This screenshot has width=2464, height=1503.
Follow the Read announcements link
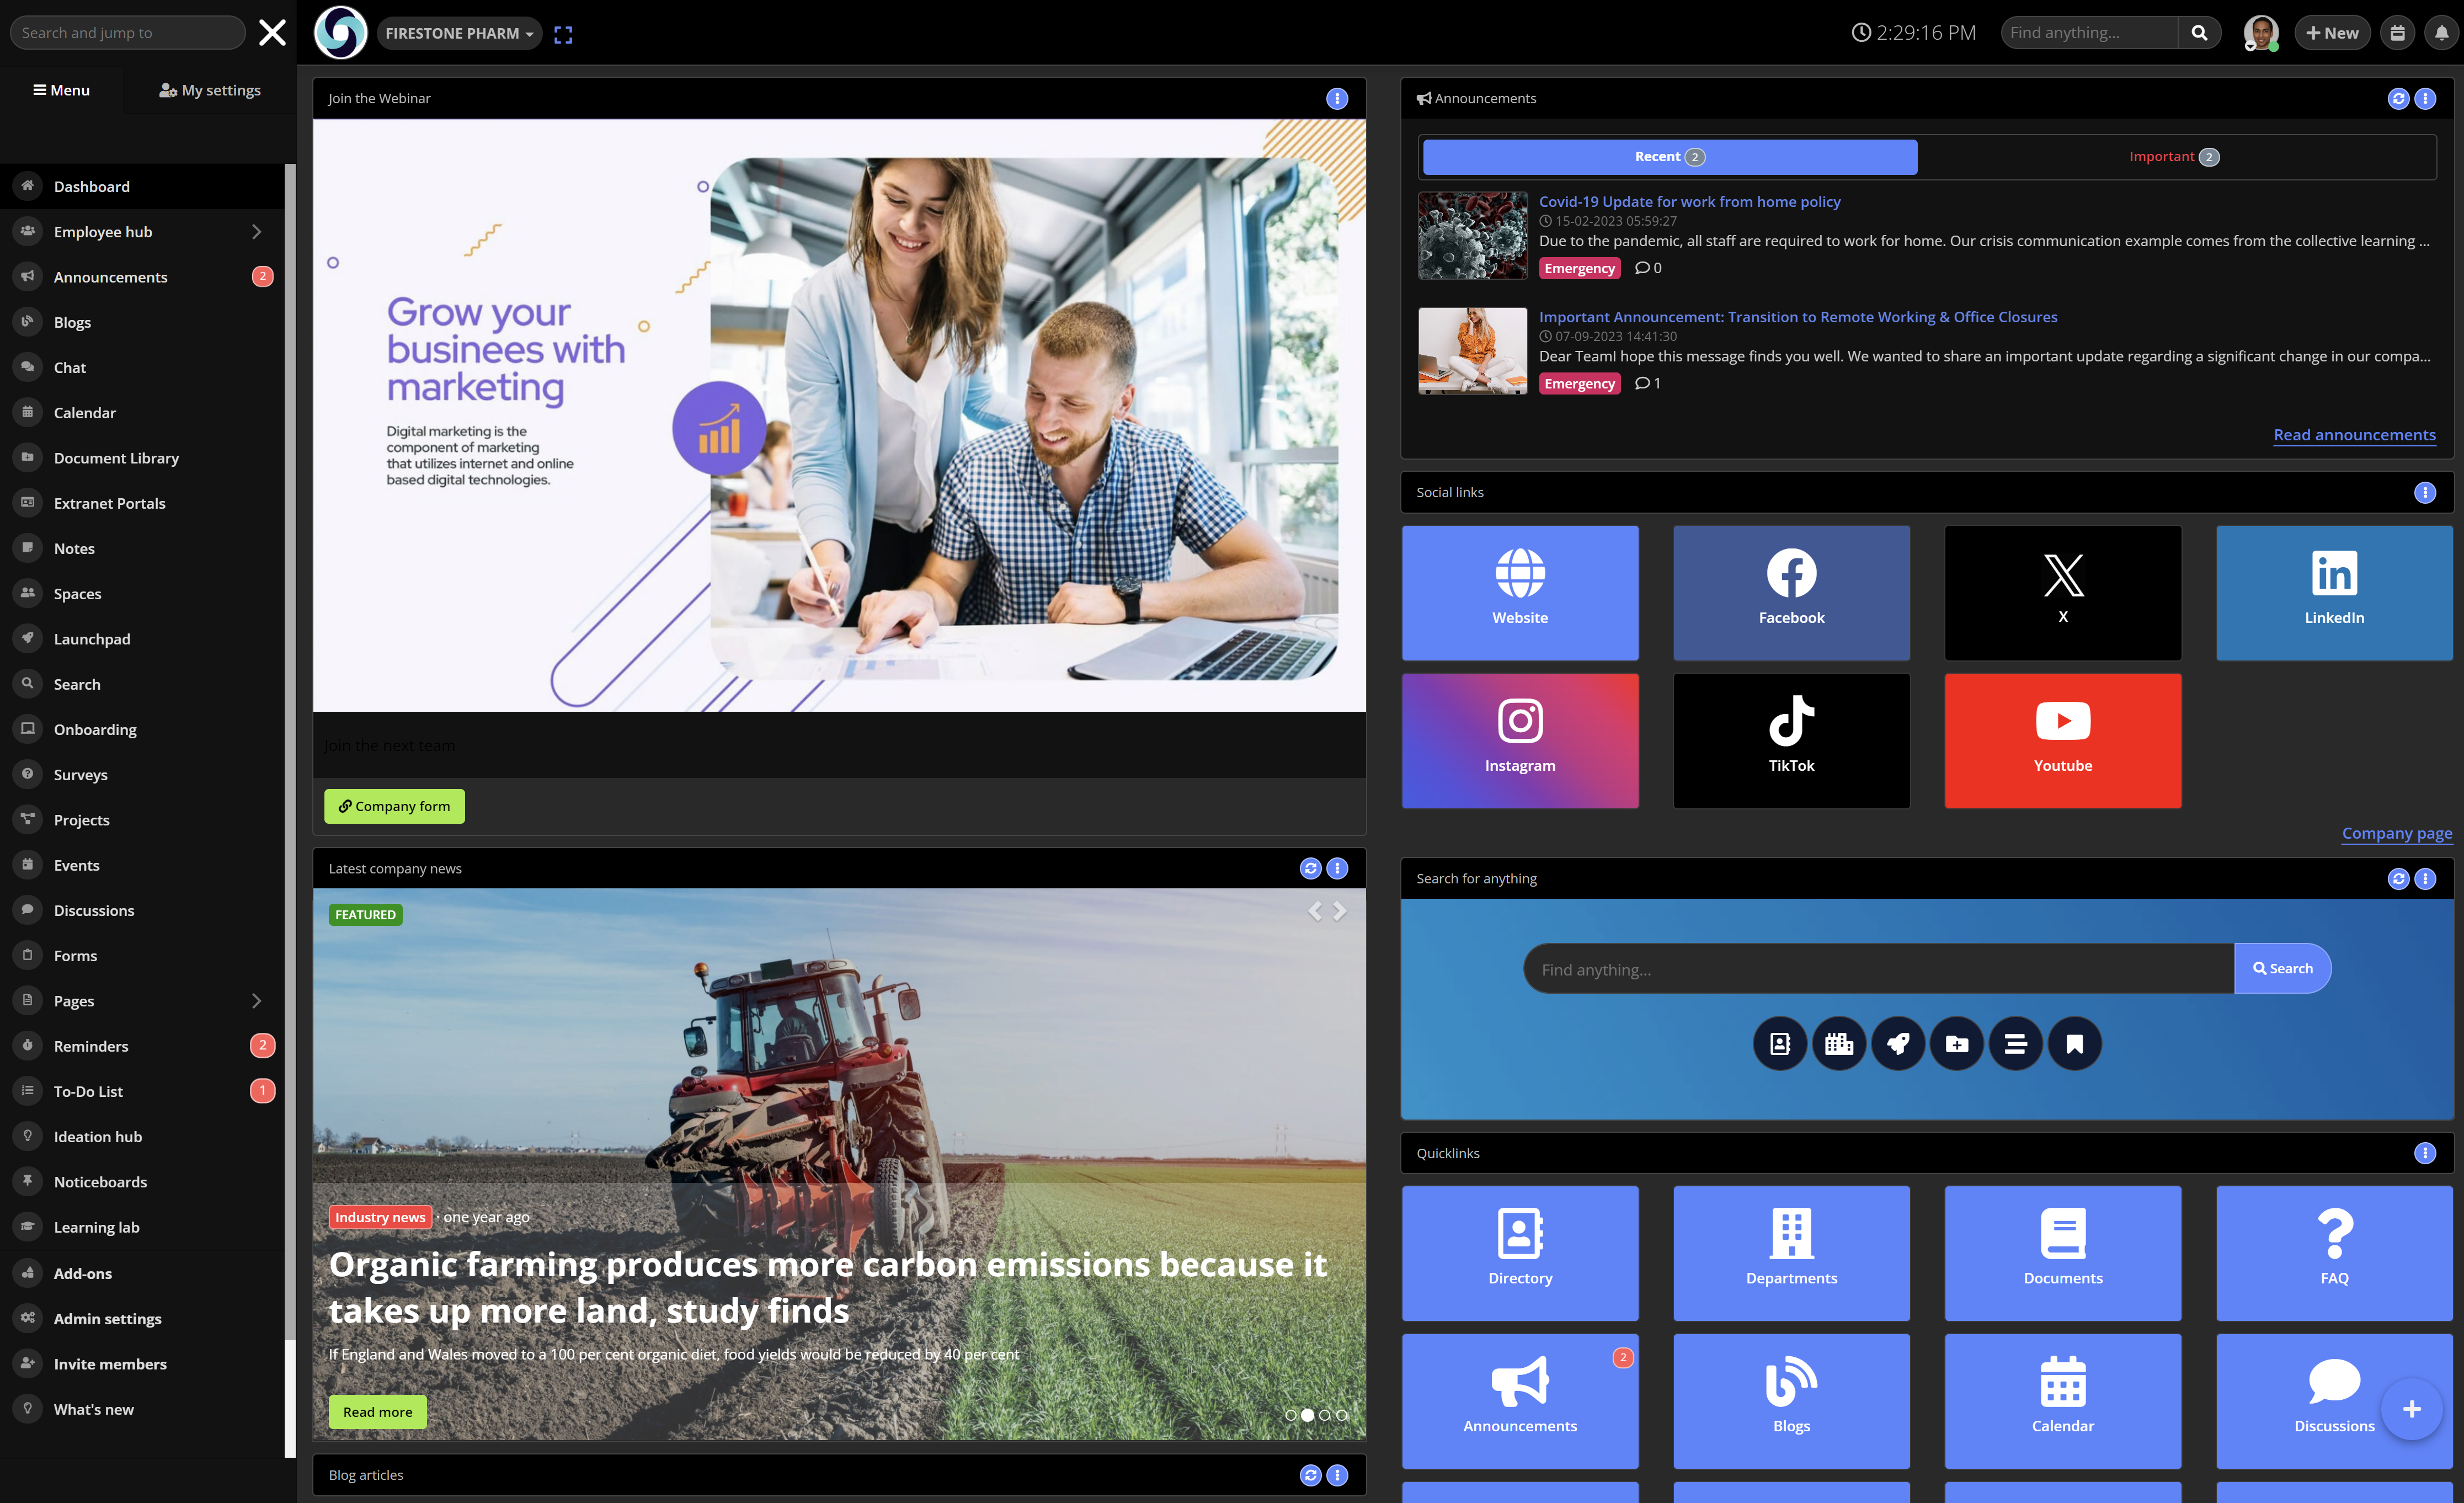[2354, 435]
